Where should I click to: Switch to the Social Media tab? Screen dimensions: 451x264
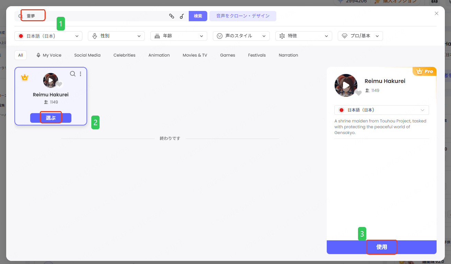tap(88, 55)
